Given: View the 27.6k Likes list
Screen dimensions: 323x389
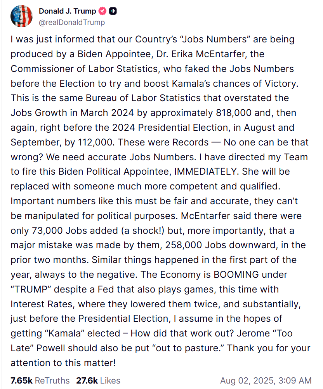Looking at the screenshot, I should click(98, 380).
